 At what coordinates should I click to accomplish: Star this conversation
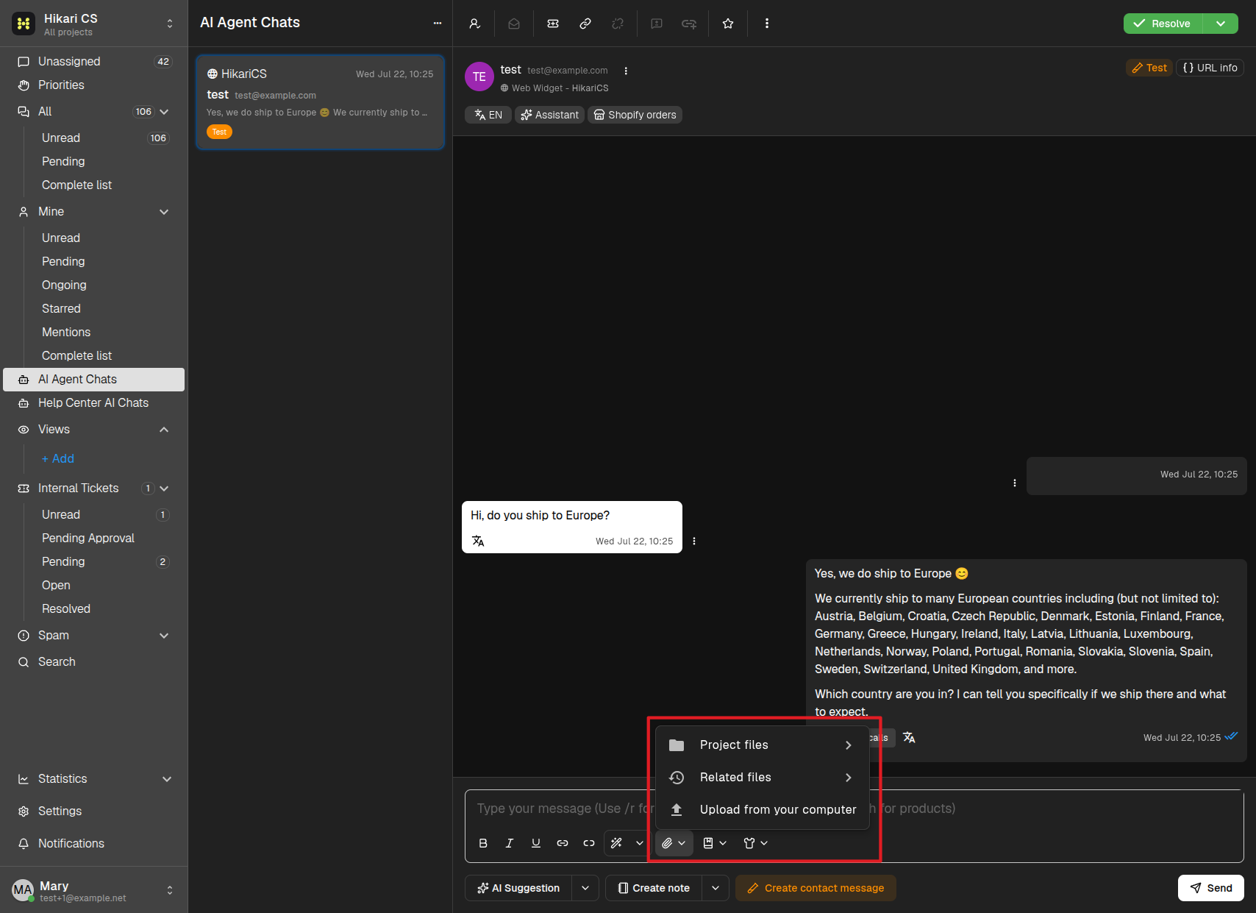[728, 24]
